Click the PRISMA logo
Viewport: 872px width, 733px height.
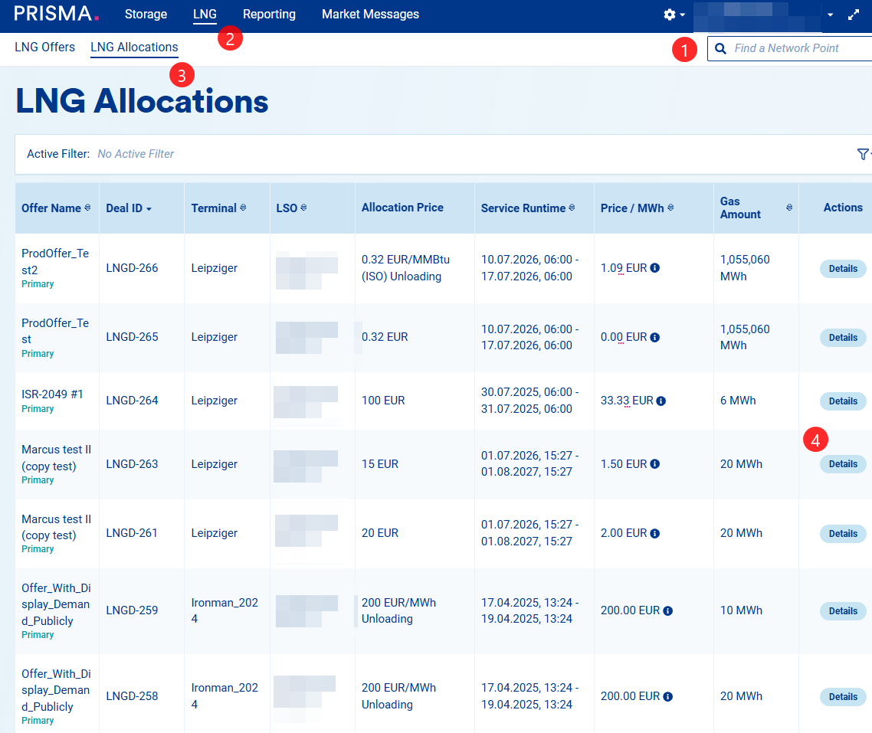click(57, 14)
